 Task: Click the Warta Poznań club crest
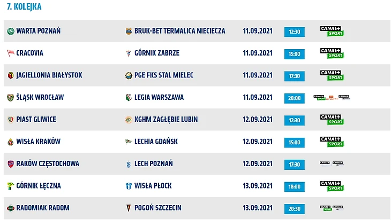coord(10,31)
